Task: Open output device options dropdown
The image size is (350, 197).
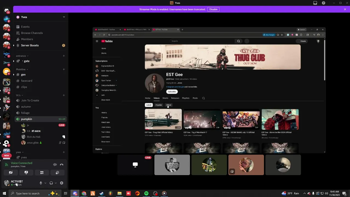Action: click(56, 183)
